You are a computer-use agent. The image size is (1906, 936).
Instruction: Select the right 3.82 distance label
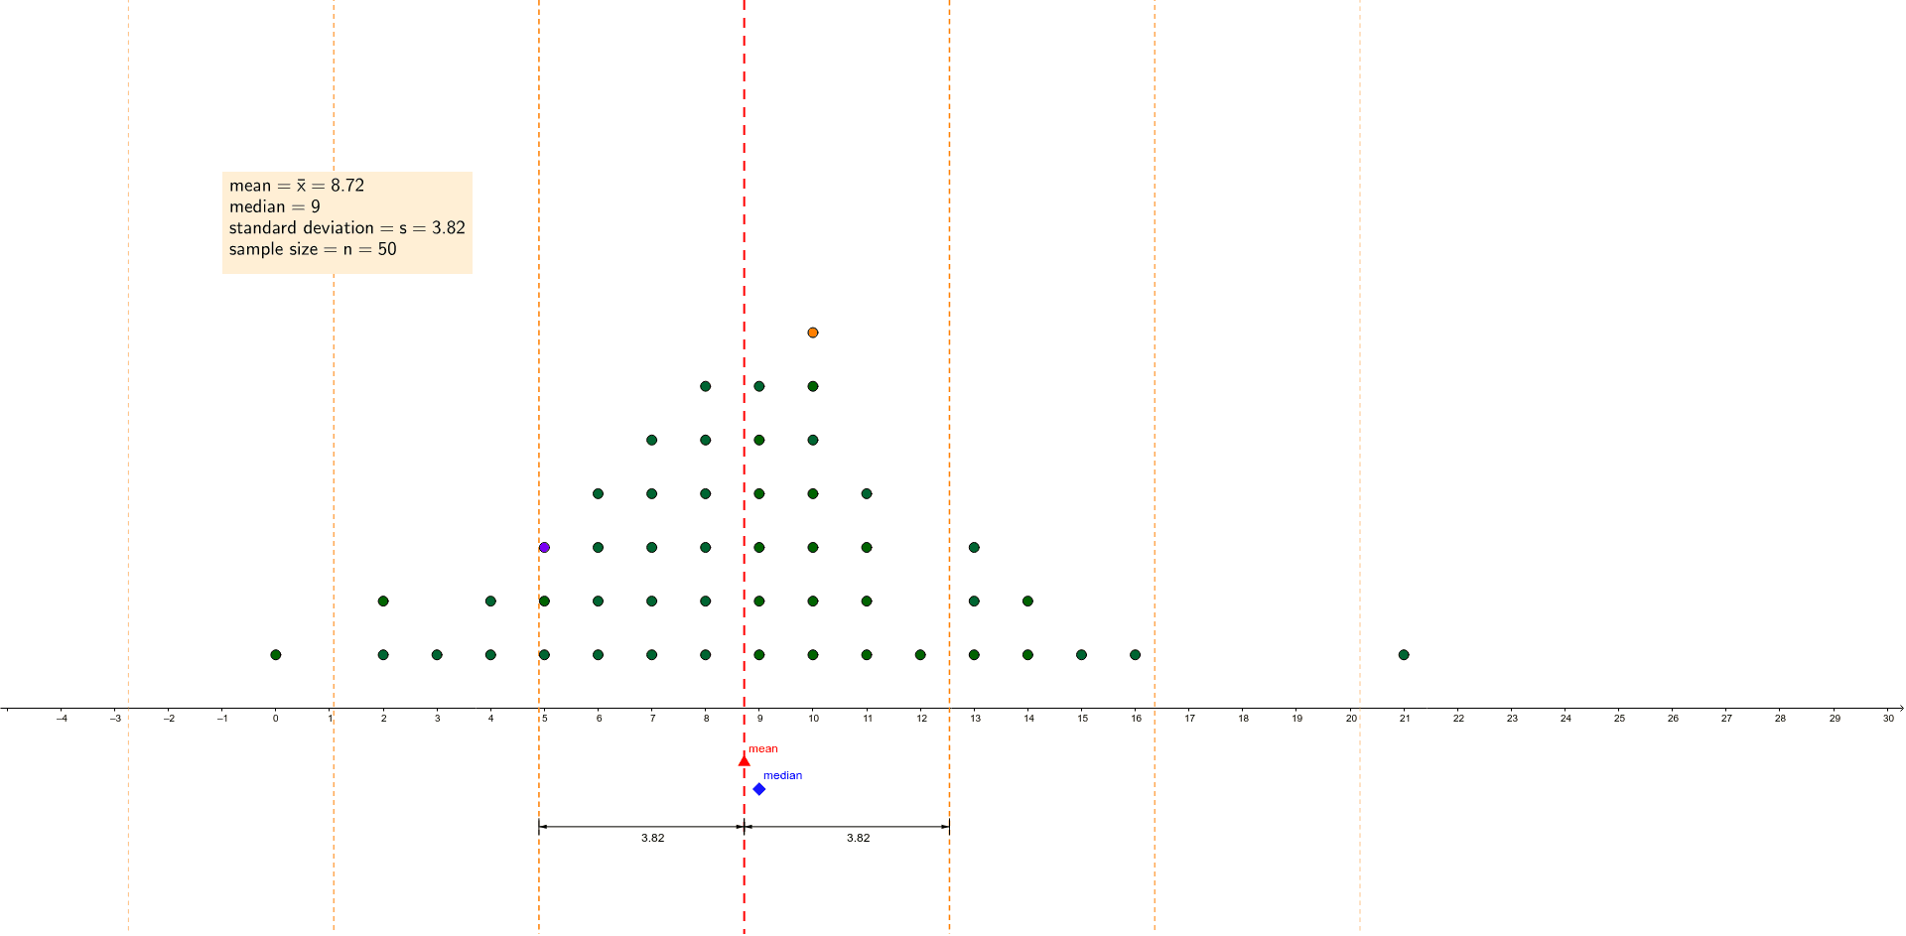pos(858,839)
